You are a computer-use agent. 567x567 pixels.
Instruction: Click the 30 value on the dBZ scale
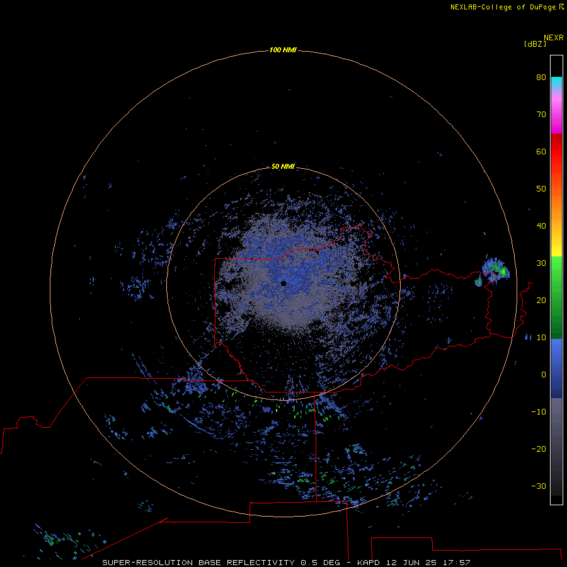[541, 263]
